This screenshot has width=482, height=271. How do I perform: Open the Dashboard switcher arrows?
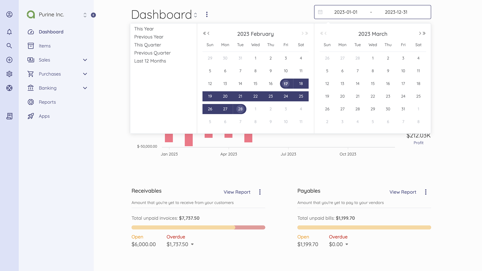click(196, 15)
